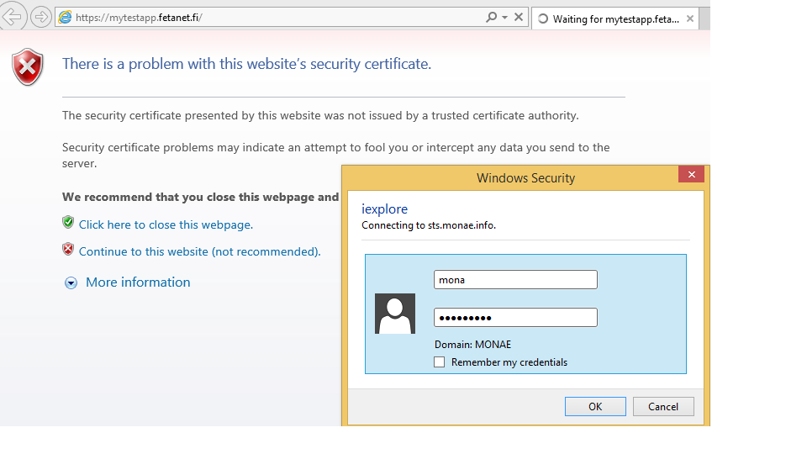Click the user avatar picture in credentials dialog
Image resolution: width=807 pixels, height=454 pixels.
[x=395, y=314]
